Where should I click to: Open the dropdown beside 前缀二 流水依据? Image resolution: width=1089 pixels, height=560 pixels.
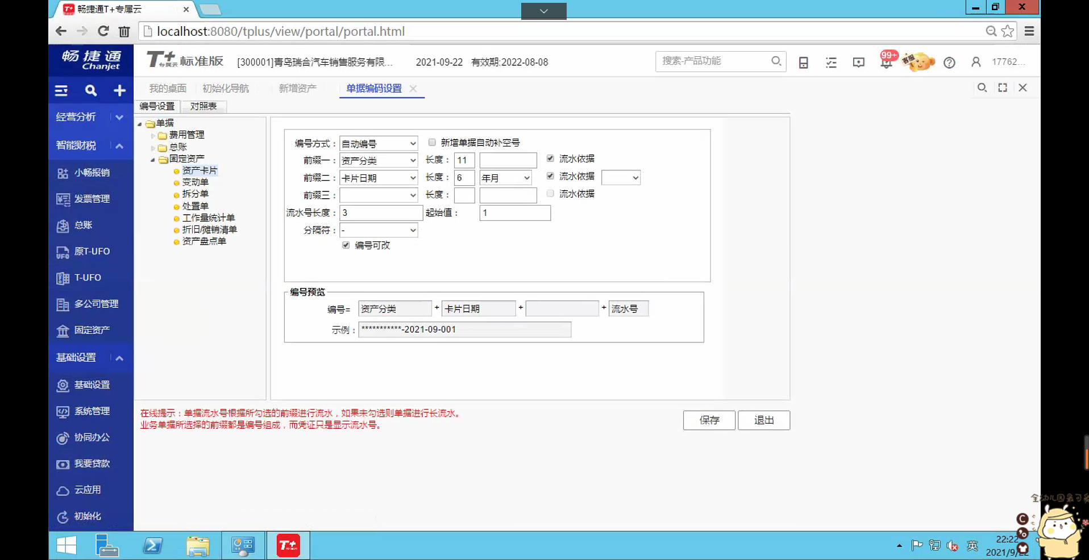(x=621, y=178)
